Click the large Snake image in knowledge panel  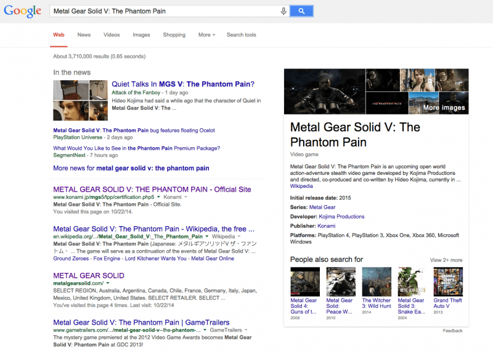coord(325,91)
